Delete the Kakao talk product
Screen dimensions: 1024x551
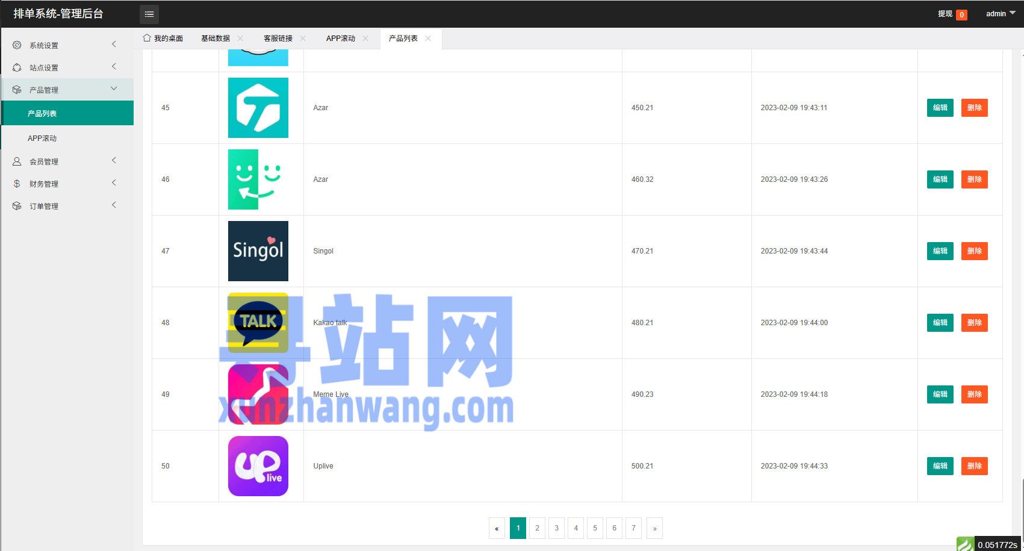[975, 323]
